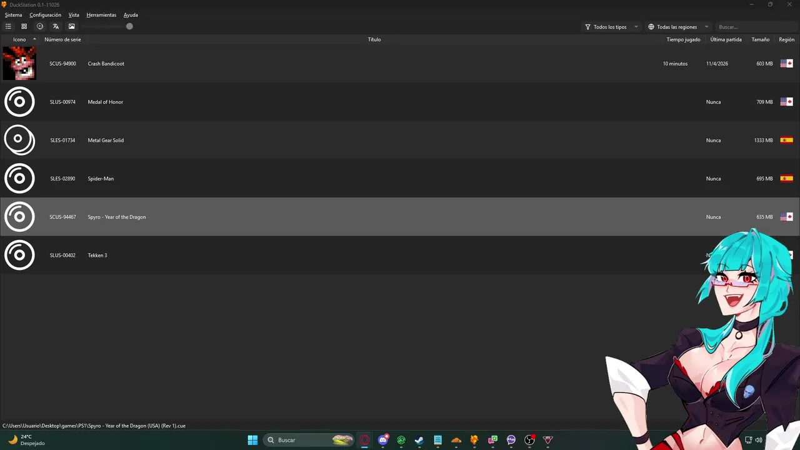Click the Crash Bandicoot region flag
800x450 pixels.
786,63
